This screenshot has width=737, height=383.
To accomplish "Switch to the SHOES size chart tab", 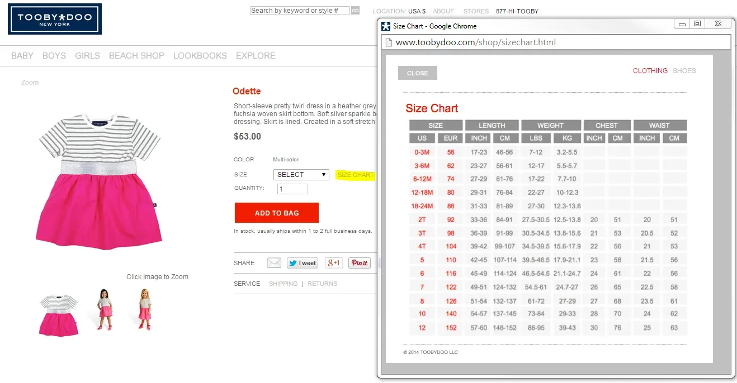I will click(x=684, y=70).
